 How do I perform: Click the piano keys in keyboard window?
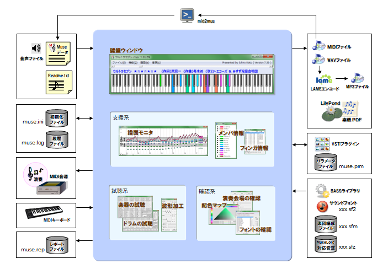193,83
